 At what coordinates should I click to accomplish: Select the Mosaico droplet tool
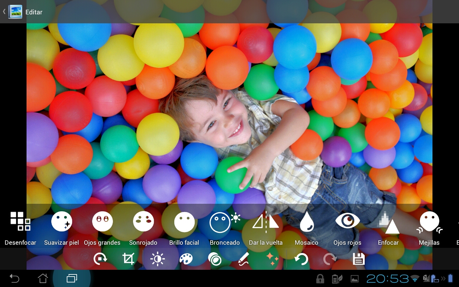307,221
